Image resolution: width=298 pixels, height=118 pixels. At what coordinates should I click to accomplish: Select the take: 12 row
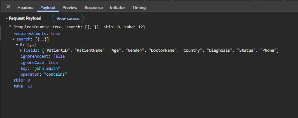[23, 86]
